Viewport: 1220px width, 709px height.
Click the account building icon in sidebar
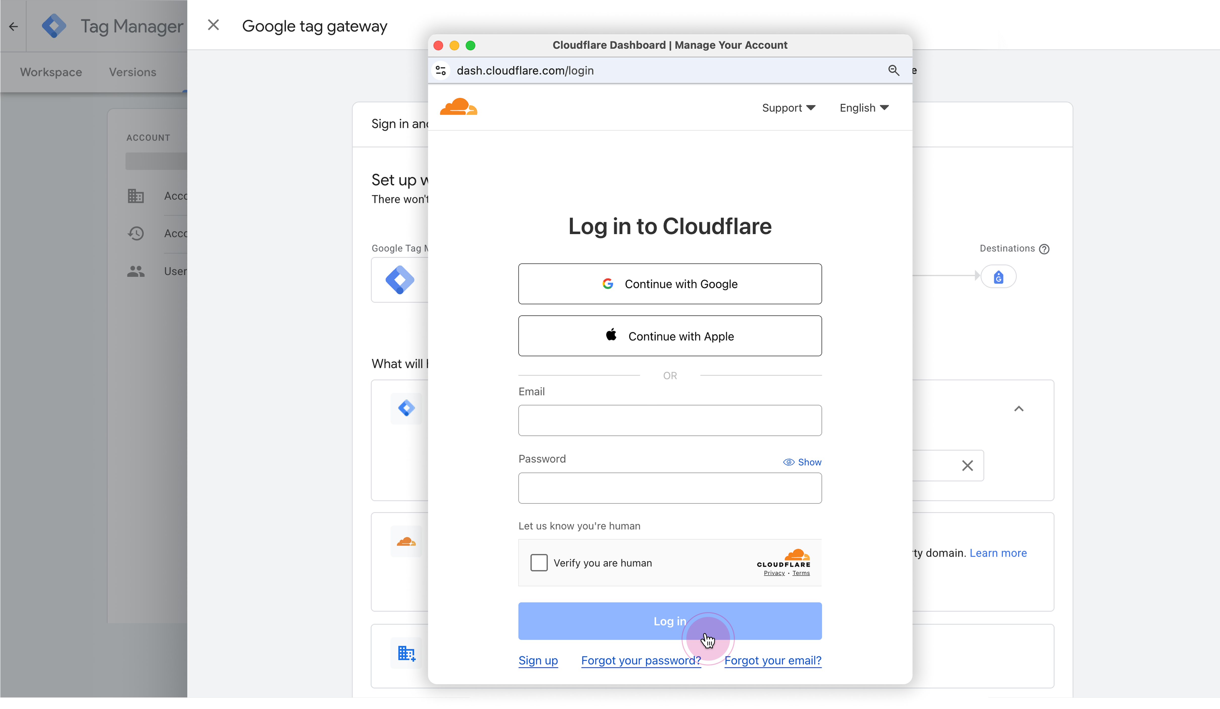(135, 196)
